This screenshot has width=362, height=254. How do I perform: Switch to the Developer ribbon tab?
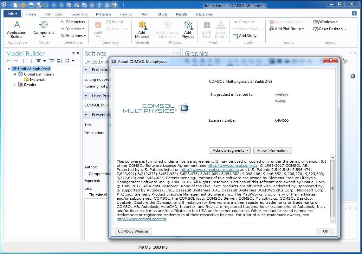[x=204, y=14]
